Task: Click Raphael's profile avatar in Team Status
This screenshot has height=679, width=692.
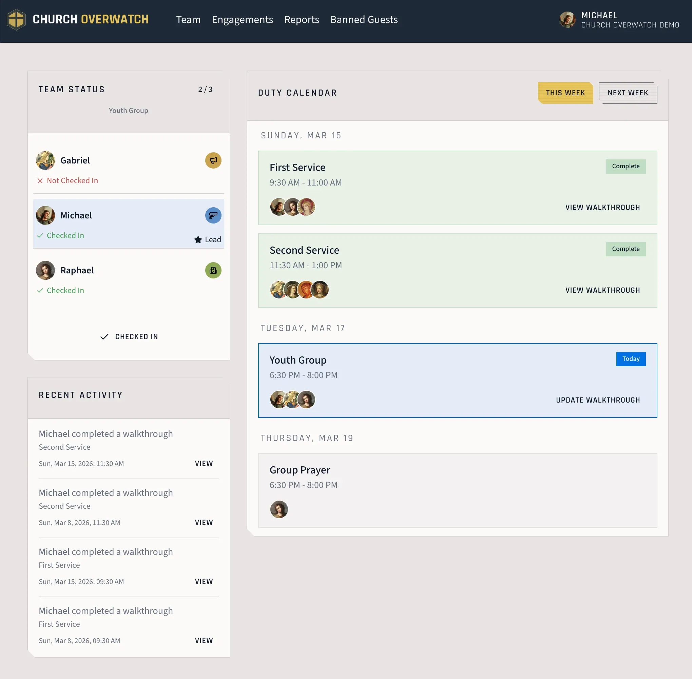Action: pos(45,270)
